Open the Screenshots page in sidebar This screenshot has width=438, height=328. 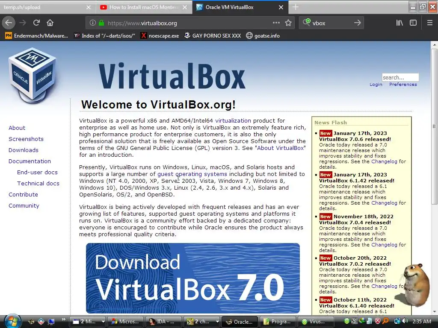(x=26, y=139)
